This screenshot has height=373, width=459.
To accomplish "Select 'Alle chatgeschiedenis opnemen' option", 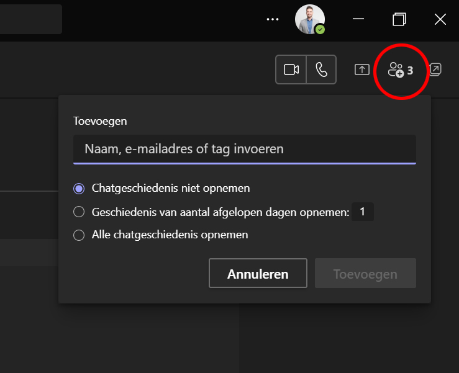I will (79, 235).
